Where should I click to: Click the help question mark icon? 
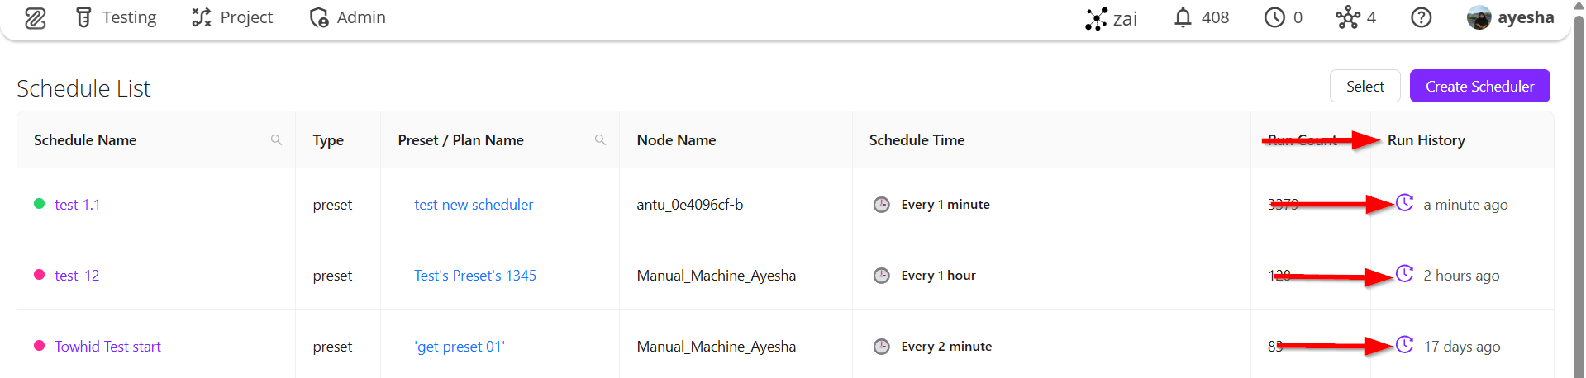tap(1421, 17)
